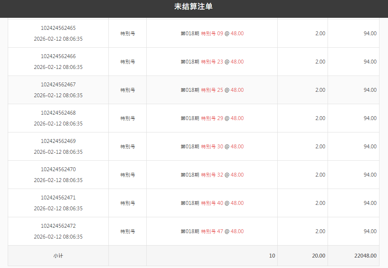Click the 小计 subtotal label
Viewport: 388px width, 268px height.
(x=58, y=256)
